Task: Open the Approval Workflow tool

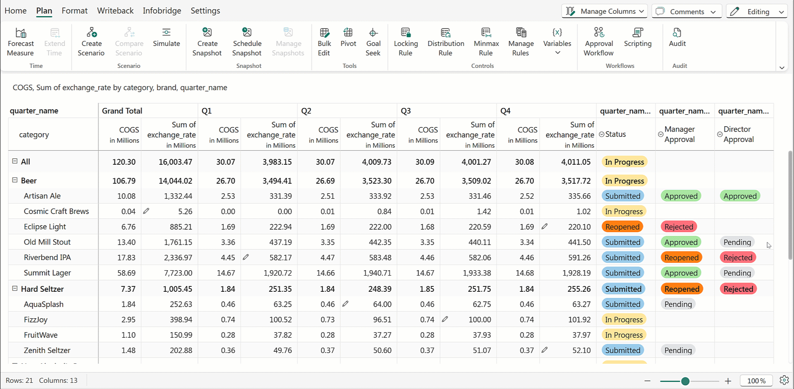Action: tap(598, 33)
